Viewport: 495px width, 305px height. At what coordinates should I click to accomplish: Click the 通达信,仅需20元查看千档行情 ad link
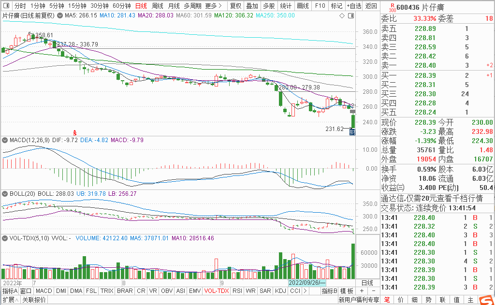pyautogui.click(x=432, y=198)
